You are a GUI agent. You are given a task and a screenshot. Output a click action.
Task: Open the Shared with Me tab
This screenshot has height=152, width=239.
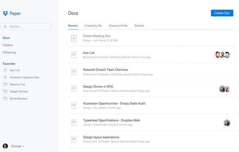click(118, 25)
